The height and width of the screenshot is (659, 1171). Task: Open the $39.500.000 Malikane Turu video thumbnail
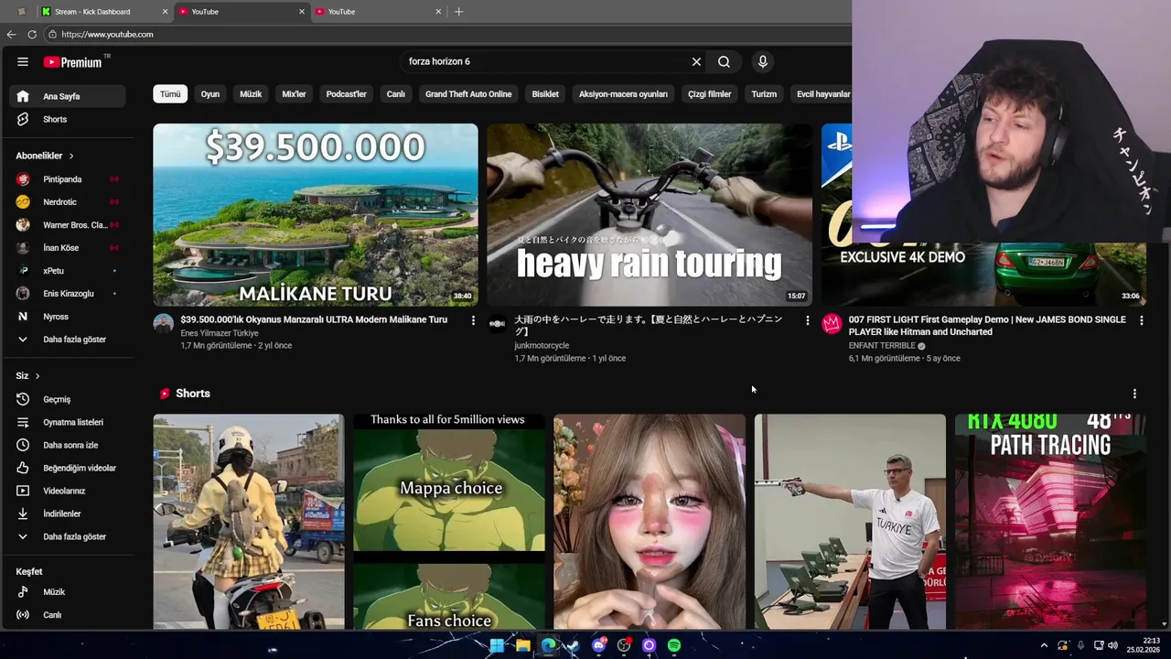[316, 215]
